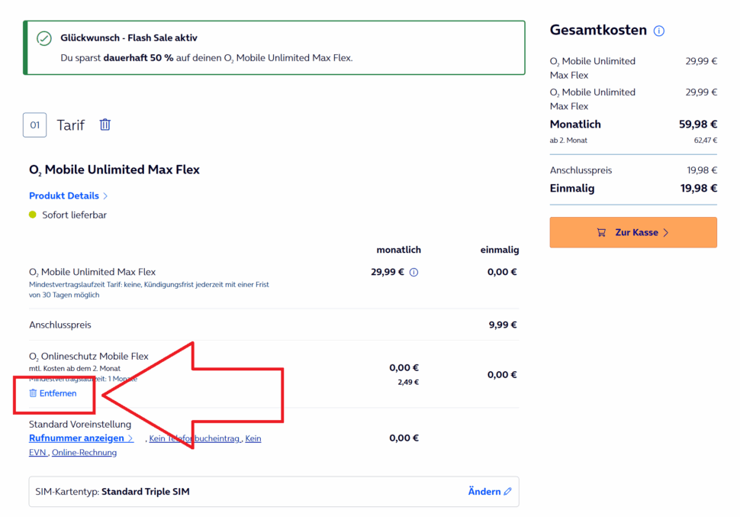Click the green dot beside Sofort lieferbar

pos(31,215)
